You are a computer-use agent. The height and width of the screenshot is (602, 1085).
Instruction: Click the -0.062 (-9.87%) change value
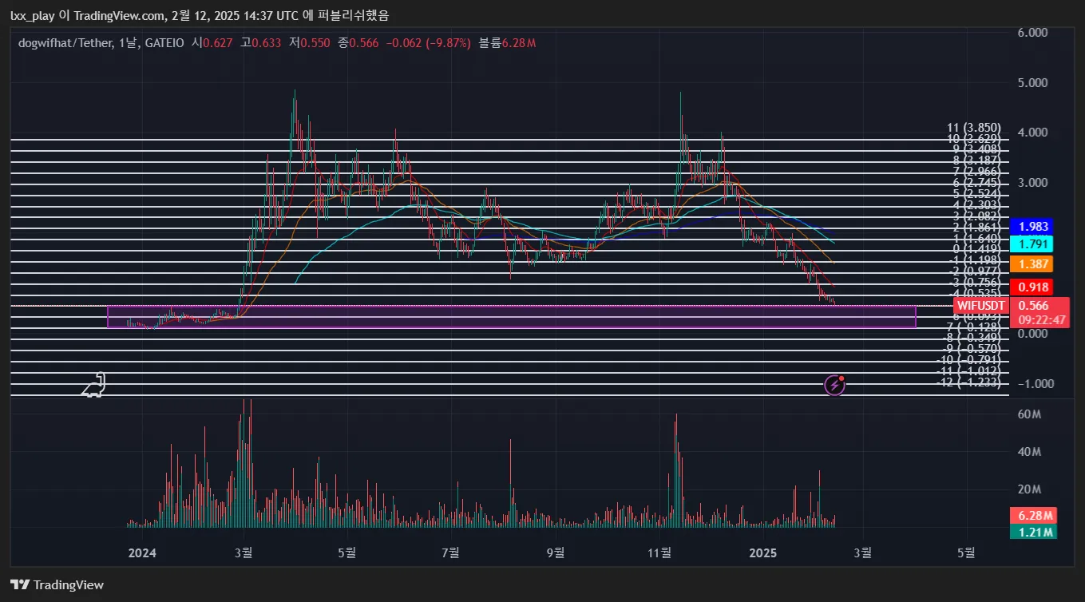(x=429, y=42)
